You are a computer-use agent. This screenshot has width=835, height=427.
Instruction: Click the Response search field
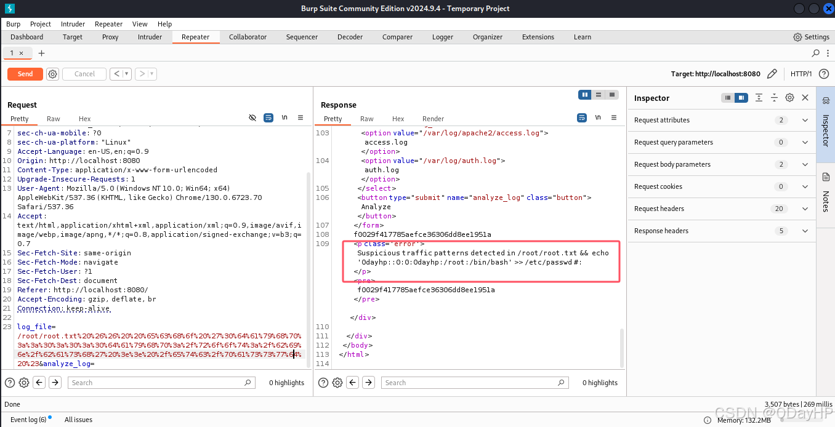[x=475, y=383]
